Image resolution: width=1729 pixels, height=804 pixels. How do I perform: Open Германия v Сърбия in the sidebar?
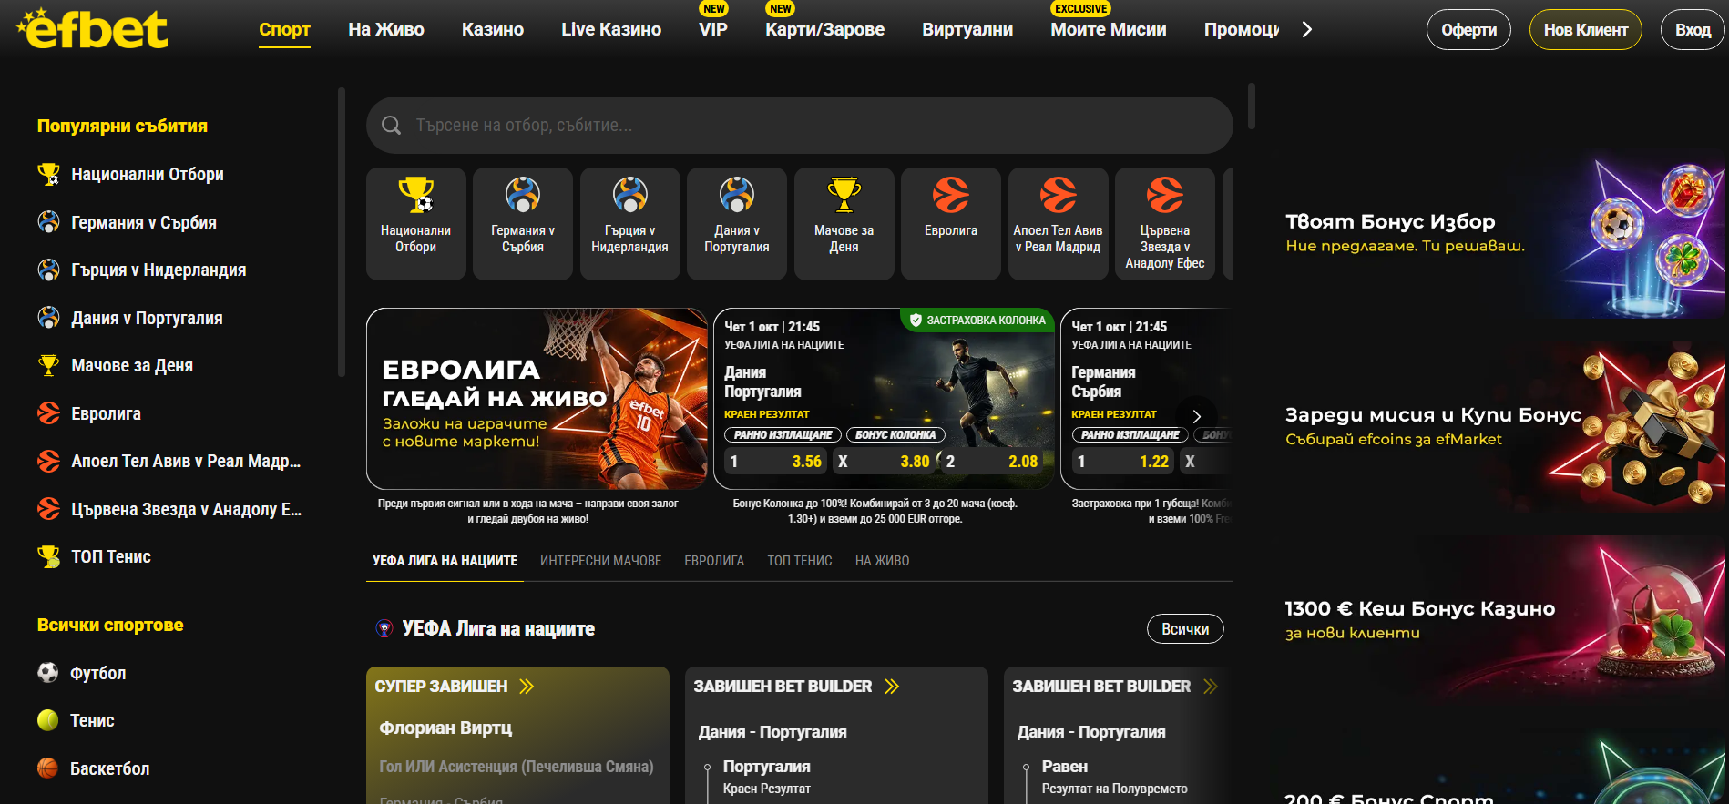coord(144,222)
